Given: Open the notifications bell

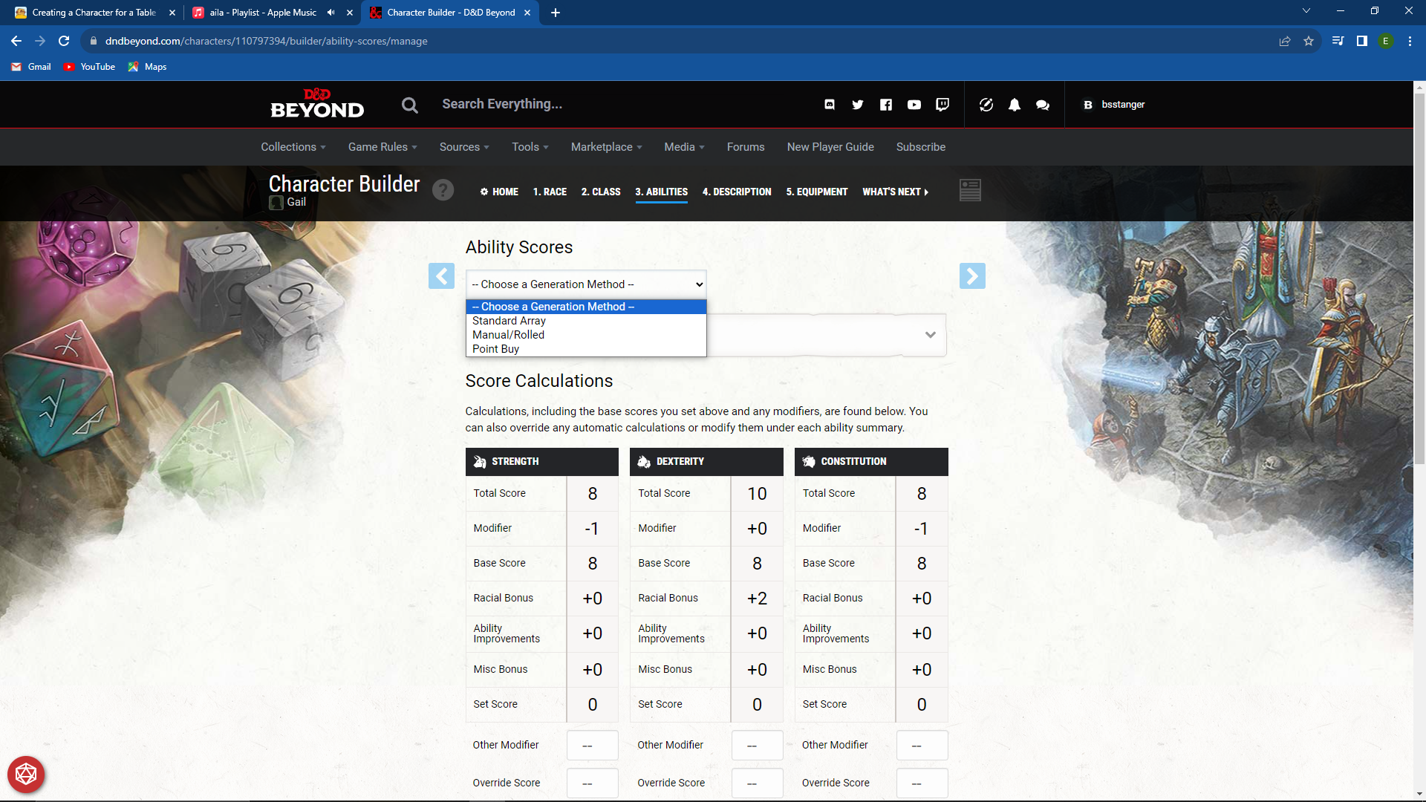Looking at the screenshot, I should pos(1015,105).
